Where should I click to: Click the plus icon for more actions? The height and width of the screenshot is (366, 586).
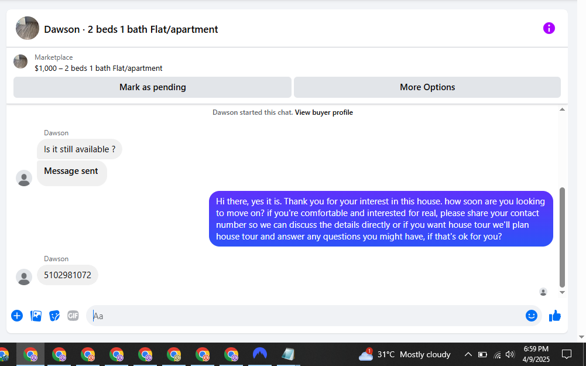click(x=17, y=316)
